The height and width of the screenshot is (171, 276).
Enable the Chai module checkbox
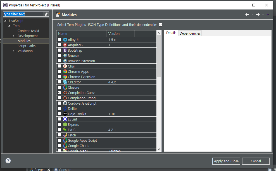60,66
